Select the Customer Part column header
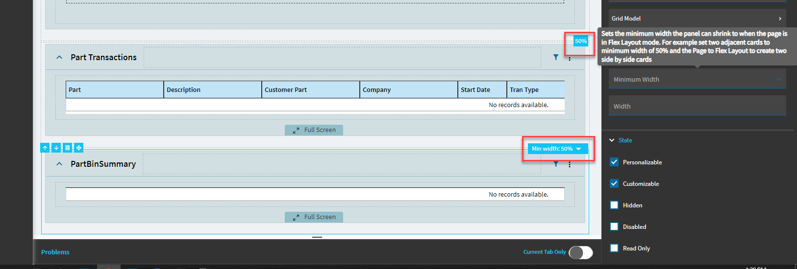 click(311, 90)
